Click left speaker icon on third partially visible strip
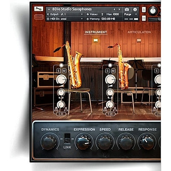 click(155, 109)
